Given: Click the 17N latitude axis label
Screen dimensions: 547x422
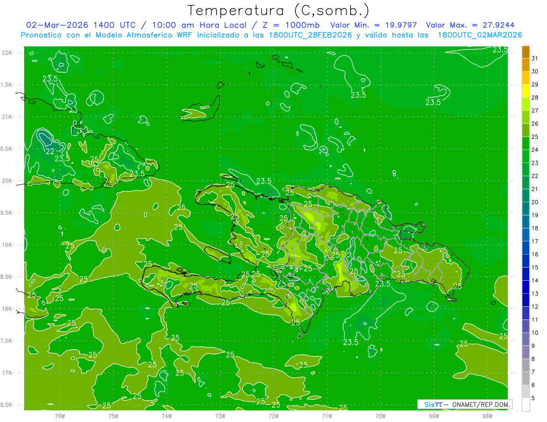Looking at the screenshot, I should point(7,373).
